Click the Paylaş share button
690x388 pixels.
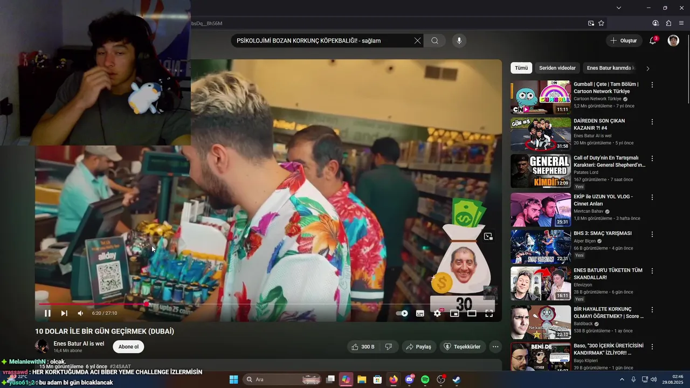tap(418, 347)
